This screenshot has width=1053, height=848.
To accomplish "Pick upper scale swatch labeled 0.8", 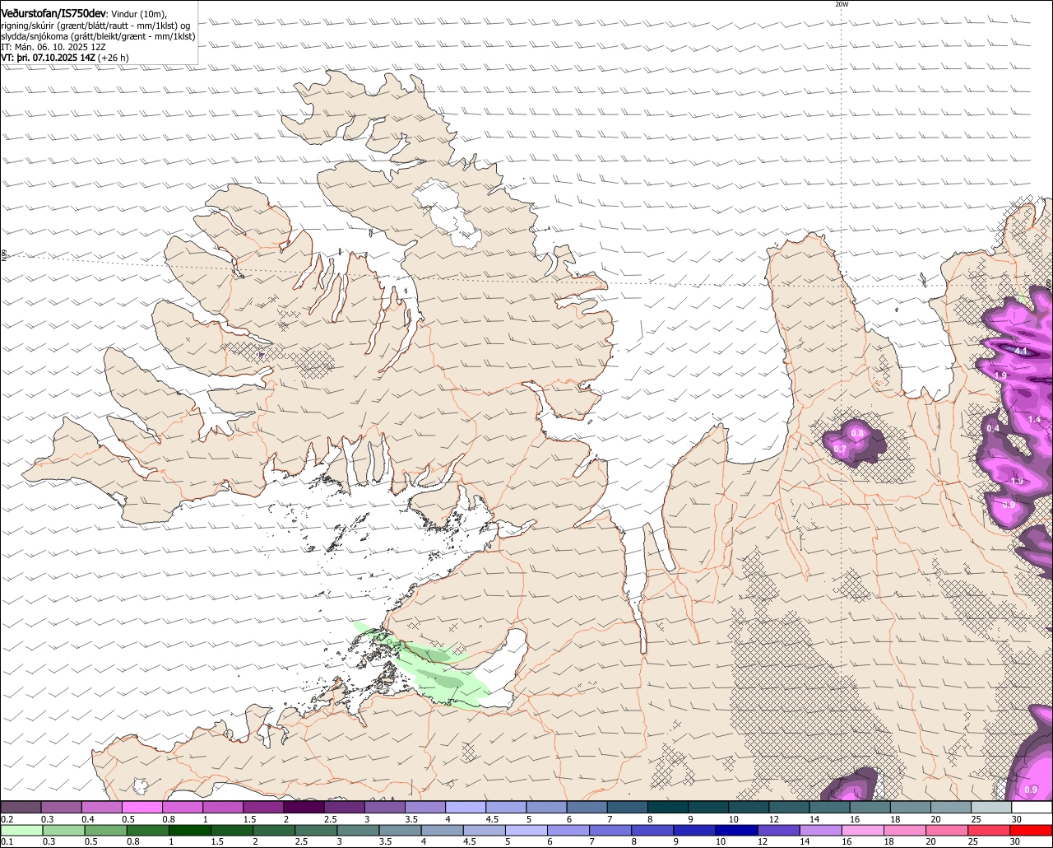I will pos(183,808).
